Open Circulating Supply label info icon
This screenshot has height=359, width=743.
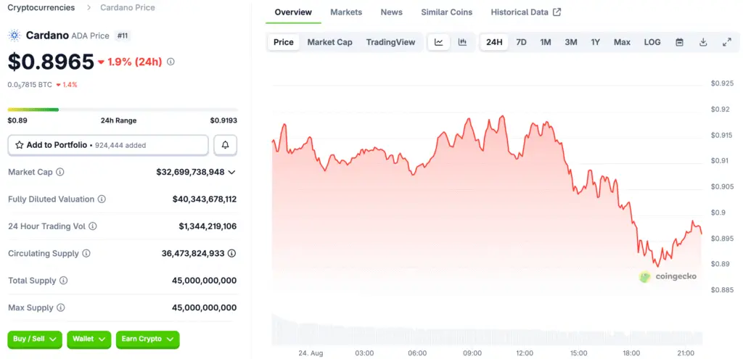pos(86,253)
